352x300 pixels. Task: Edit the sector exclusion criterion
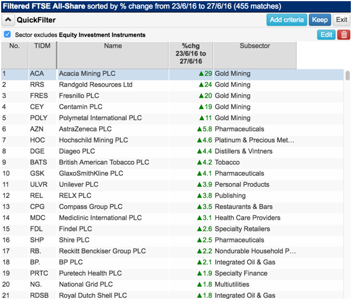[x=326, y=35]
